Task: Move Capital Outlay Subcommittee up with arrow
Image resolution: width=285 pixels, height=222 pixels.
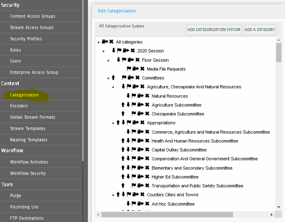Action: (123, 149)
